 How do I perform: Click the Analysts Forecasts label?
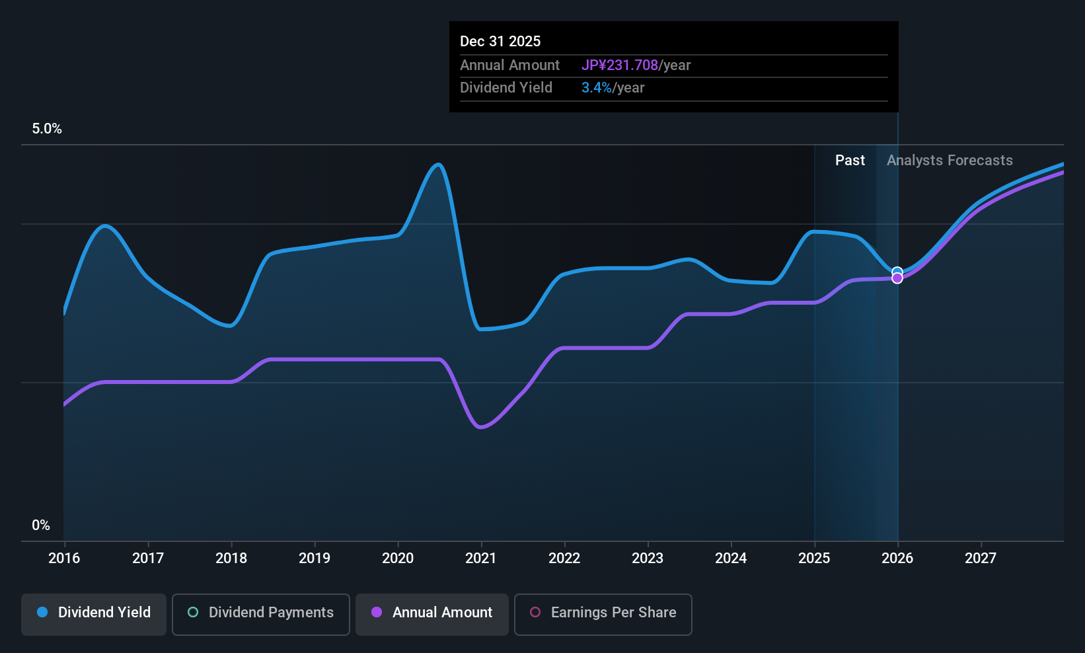pos(950,161)
